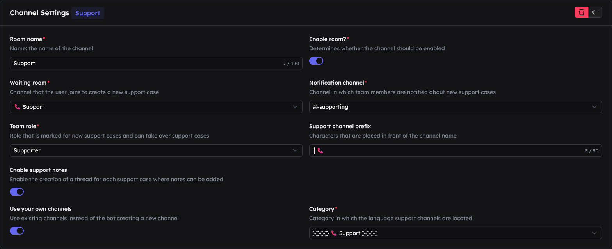The image size is (612, 249).
Task: Toggle Use your own channels switch
Action: tap(17, 231)
